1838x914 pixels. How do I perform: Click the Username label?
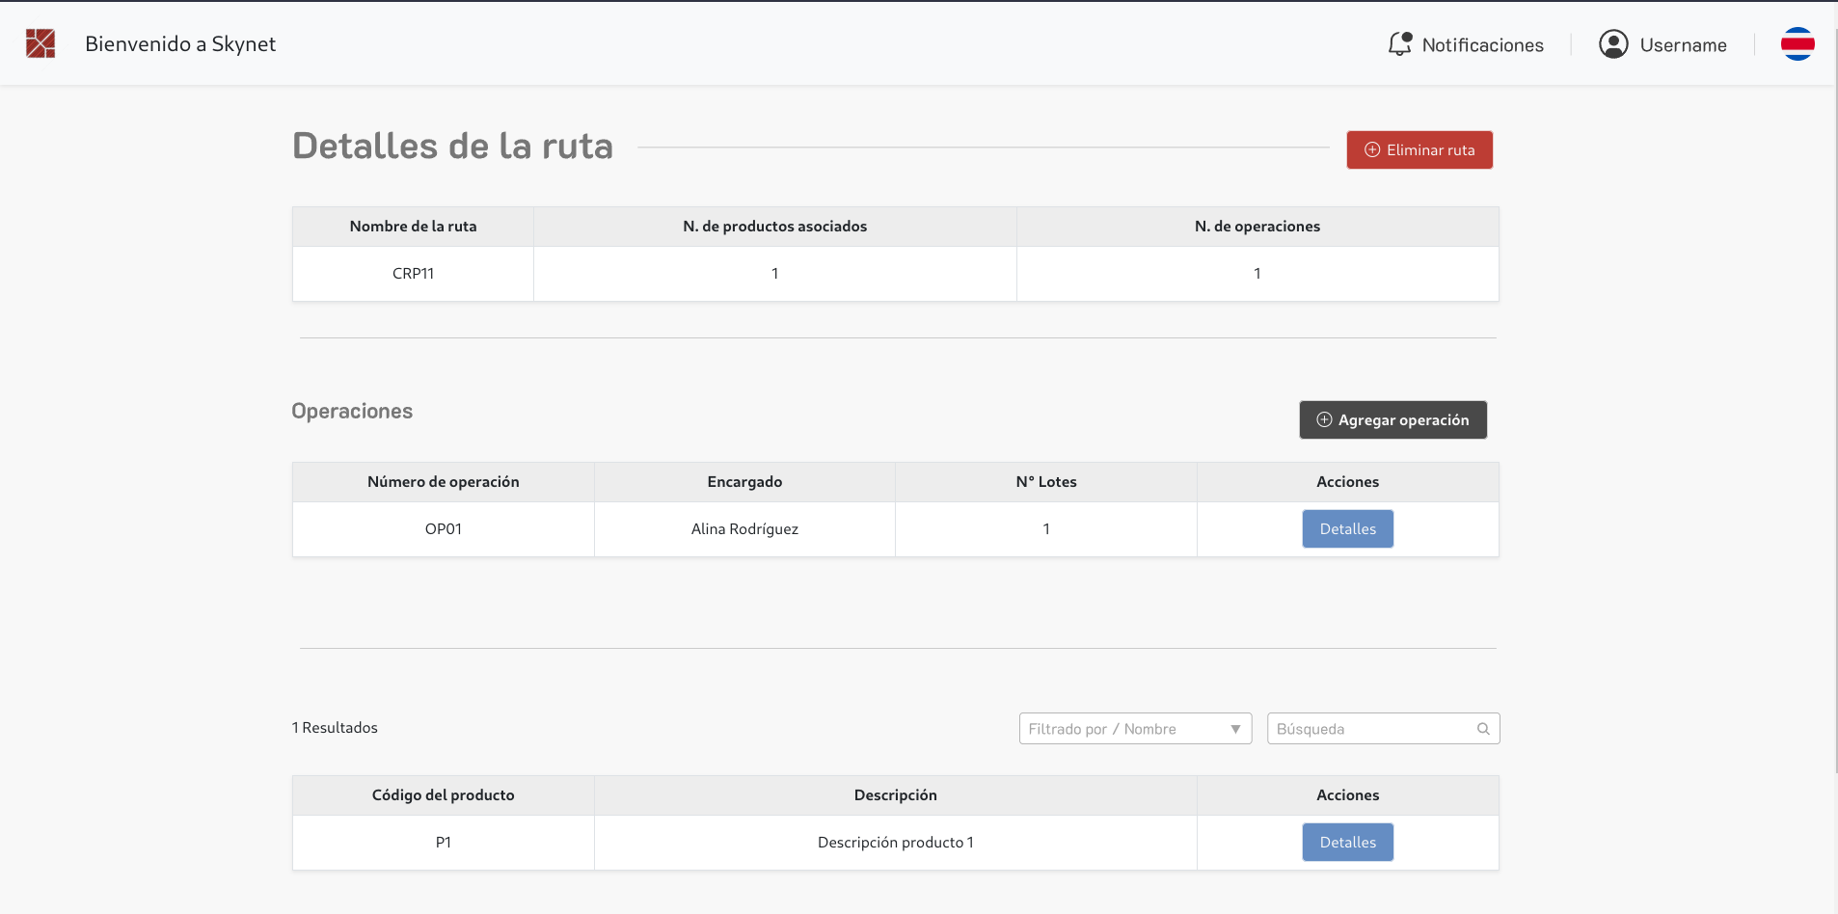1683,45
